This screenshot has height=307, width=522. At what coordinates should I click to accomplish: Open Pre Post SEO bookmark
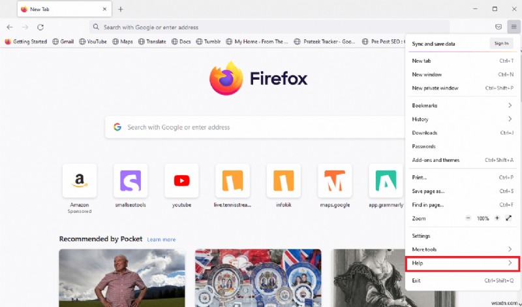[383, 42]
